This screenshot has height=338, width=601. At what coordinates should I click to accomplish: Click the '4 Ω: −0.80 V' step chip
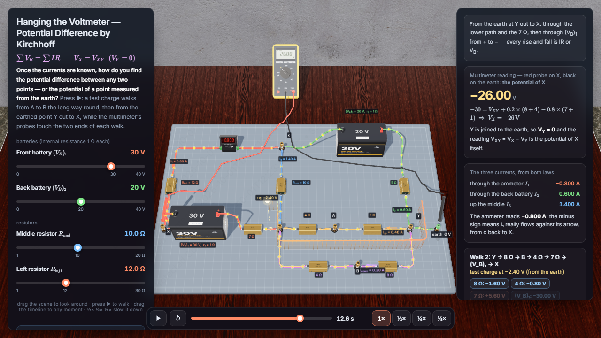(x=530, y=284)
